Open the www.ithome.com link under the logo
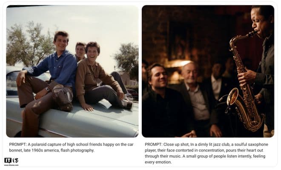This screenshot has height=170, width=281. point(11,165)
